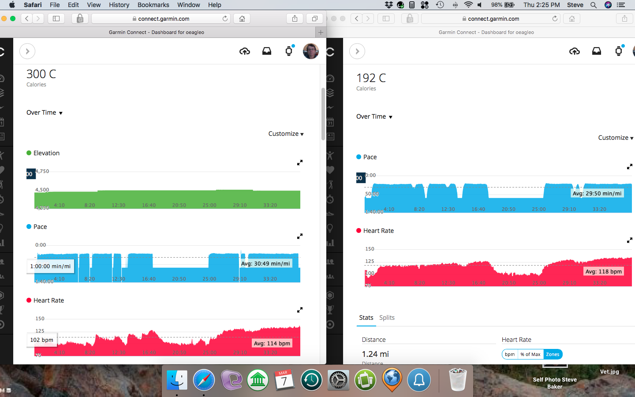Open the History menu
Viewport: 635px width, 397px height.
pos(119,5)
